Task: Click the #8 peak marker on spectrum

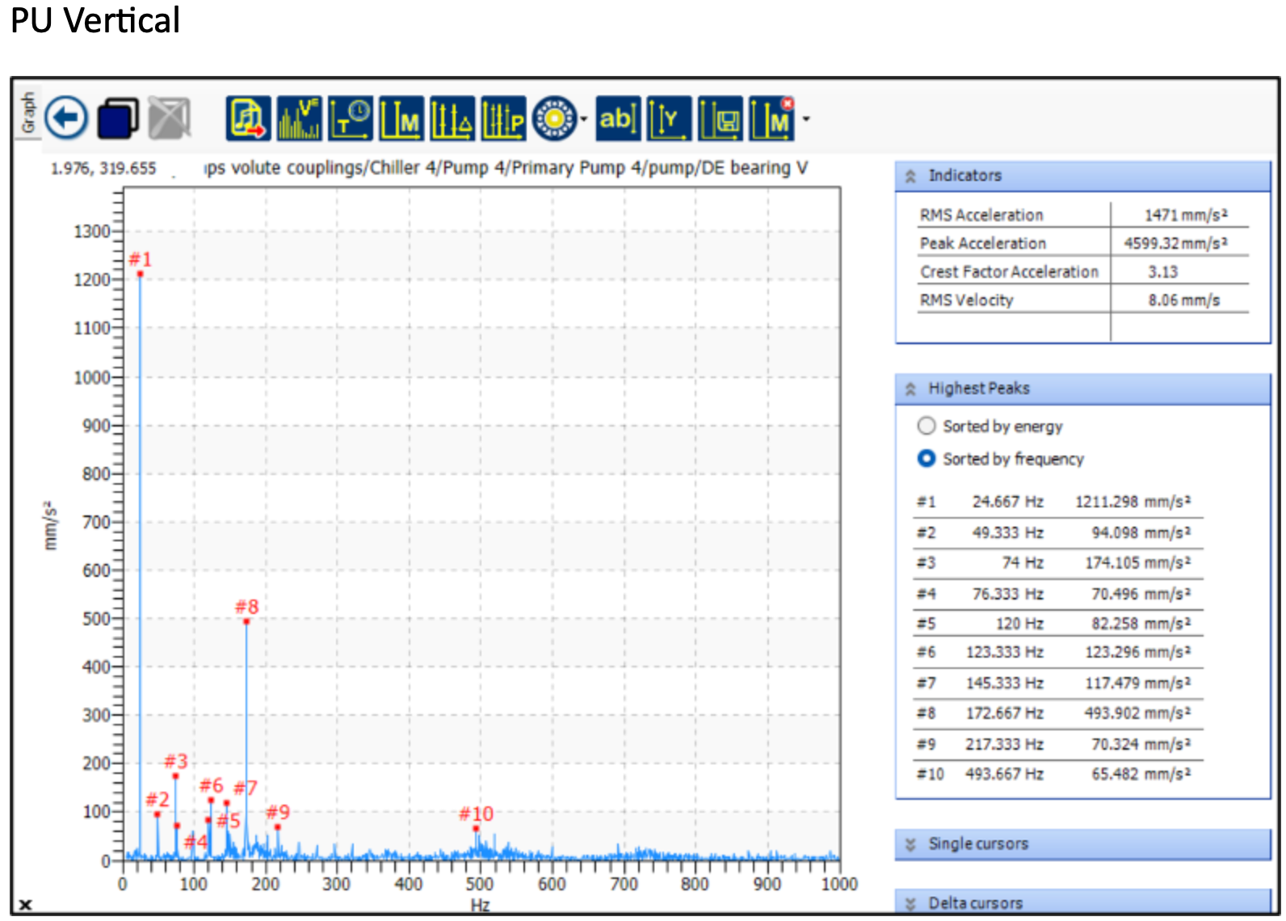Action: (x=246, y=621)
